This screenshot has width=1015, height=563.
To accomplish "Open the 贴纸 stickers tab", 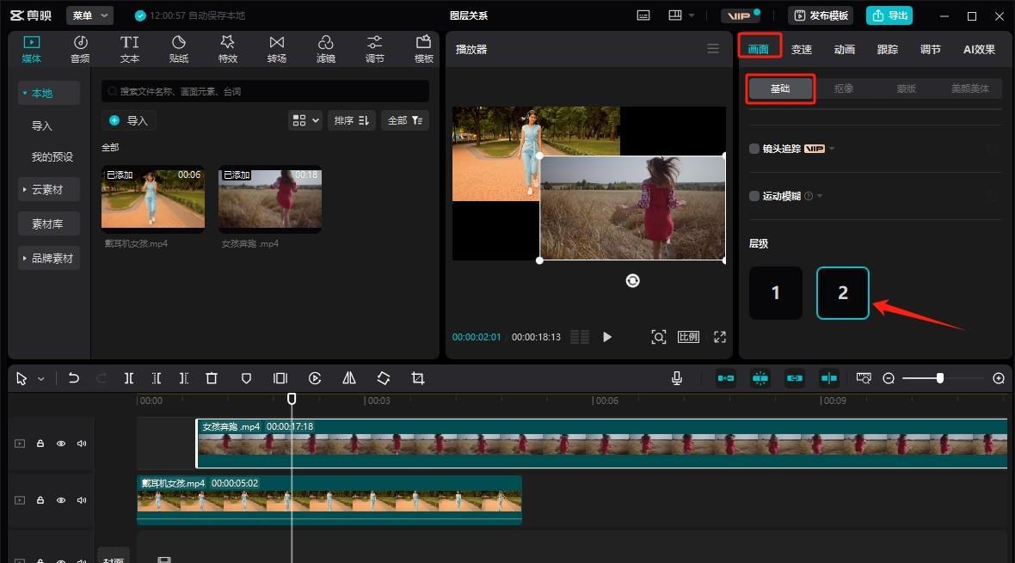I will point(179,49).
